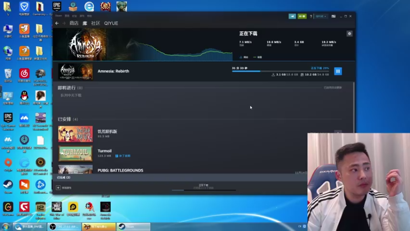Open the Recycle Bin desktop icon

click(x=8, y=75)
